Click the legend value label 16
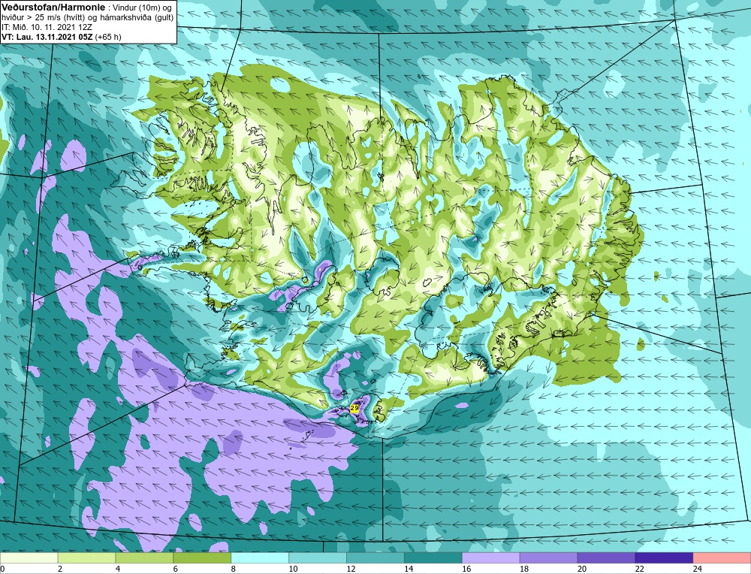 tap(466, 569)
